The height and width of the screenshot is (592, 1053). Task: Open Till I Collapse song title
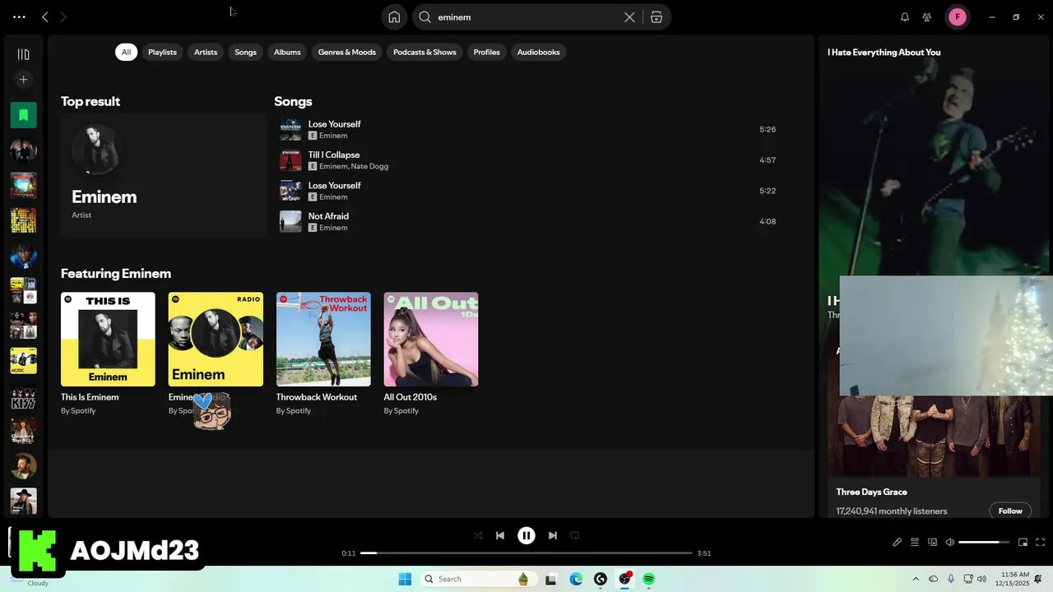tap(334, 155)
